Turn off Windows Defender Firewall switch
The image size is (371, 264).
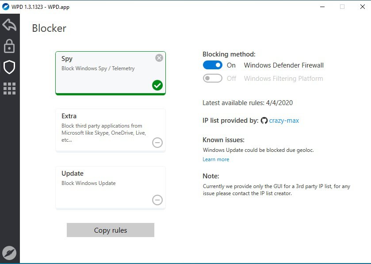213,65
